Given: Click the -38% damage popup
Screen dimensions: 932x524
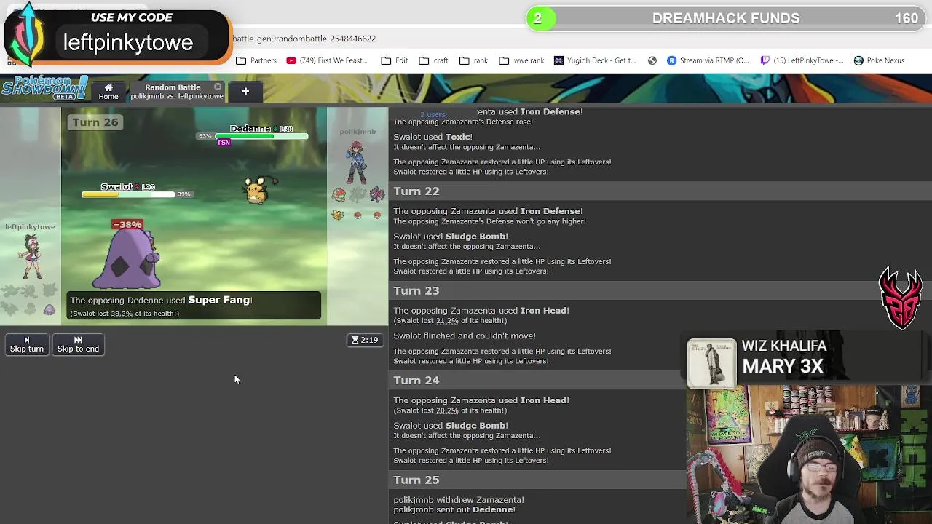Looking at the screenshot, I should [x=127, y=224].
